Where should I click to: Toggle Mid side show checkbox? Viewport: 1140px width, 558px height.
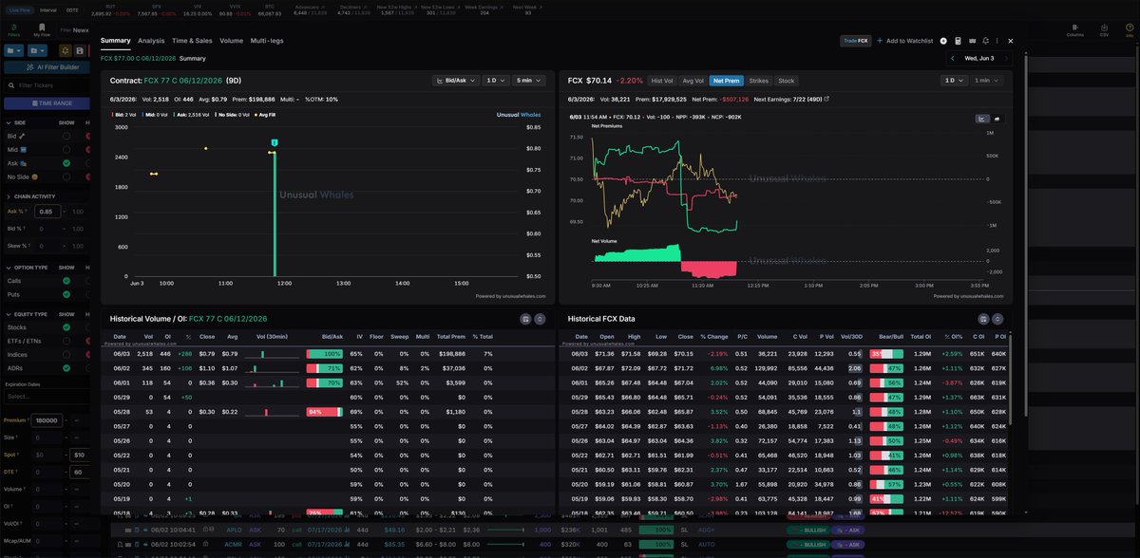pos(66,149)
